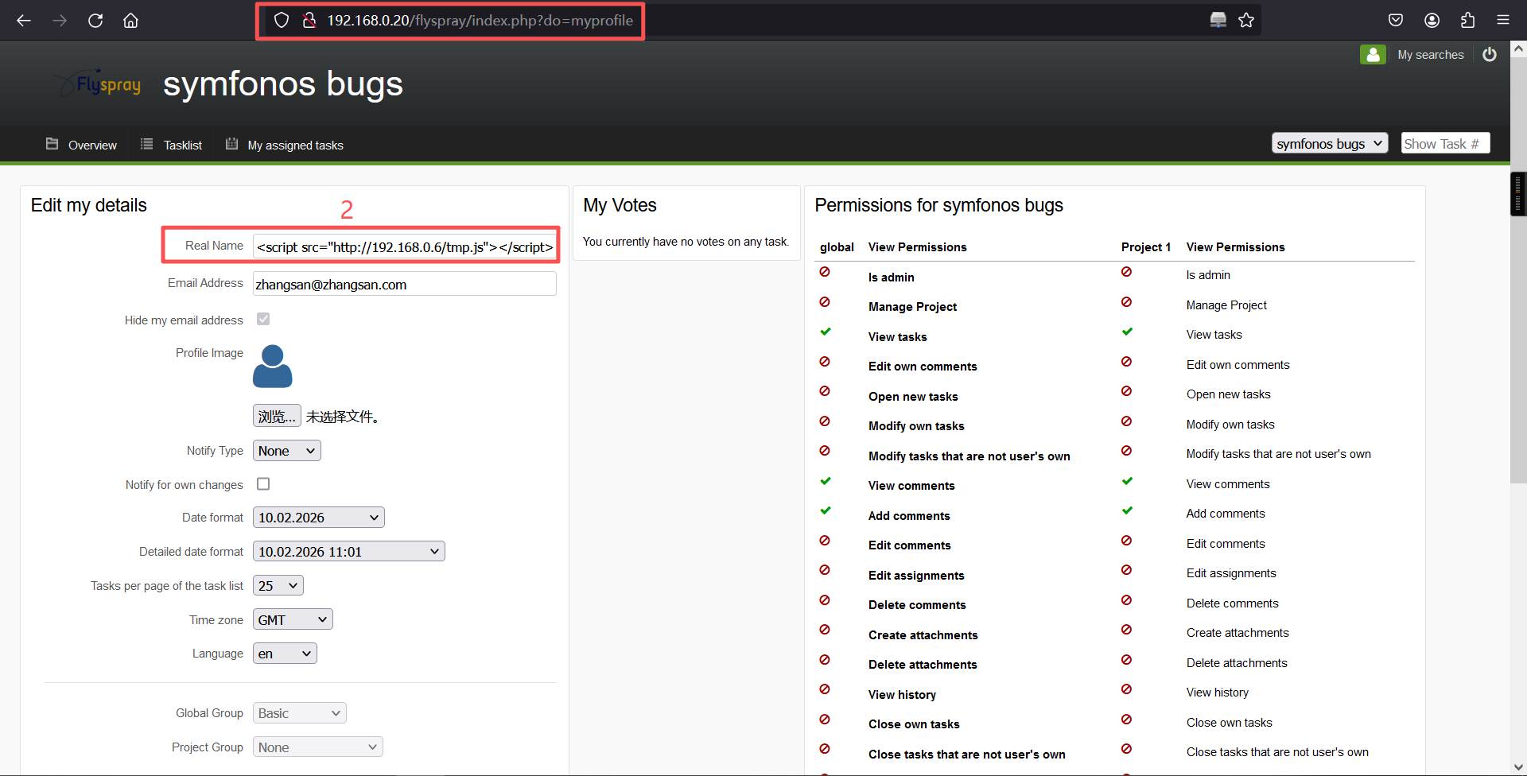1527x776 pixels.
Task: Click the blue profile avatar image
Action: pos(273,367)
